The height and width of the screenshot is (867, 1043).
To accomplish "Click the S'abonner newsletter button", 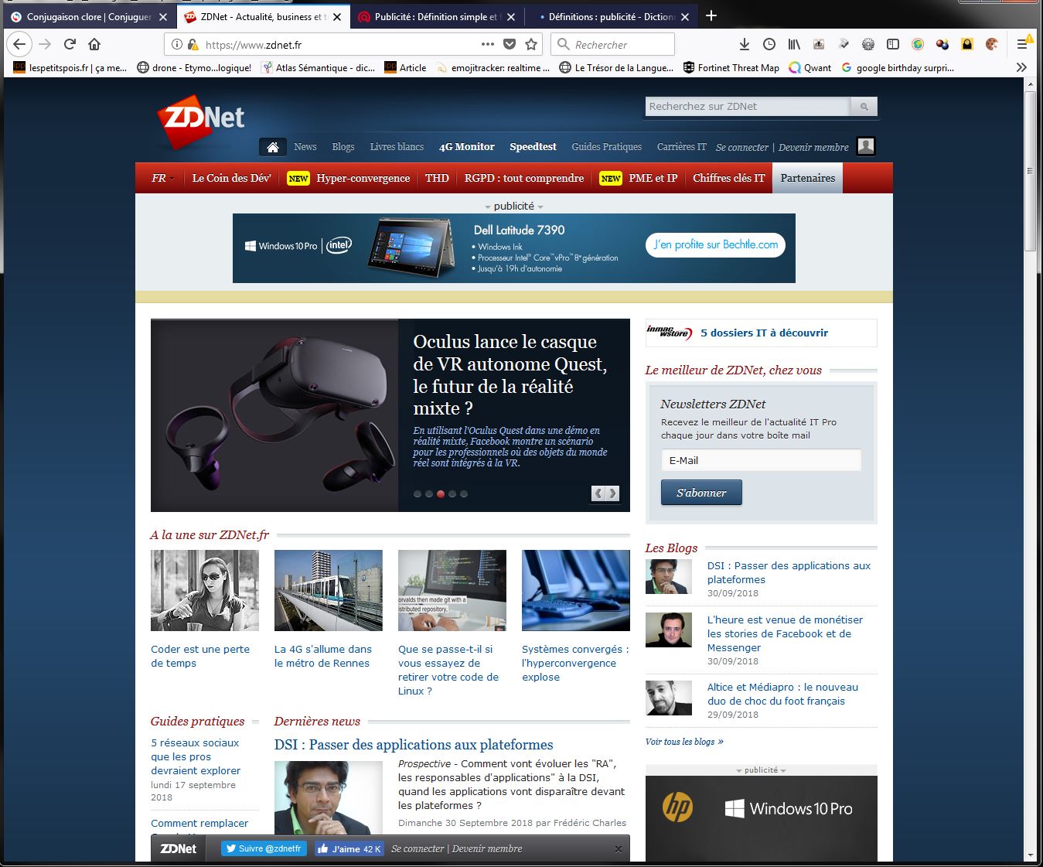I will click(x=701, y=493).
